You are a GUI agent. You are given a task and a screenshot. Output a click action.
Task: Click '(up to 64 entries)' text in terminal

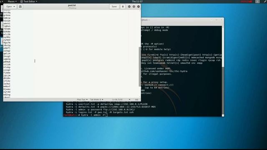157,88
